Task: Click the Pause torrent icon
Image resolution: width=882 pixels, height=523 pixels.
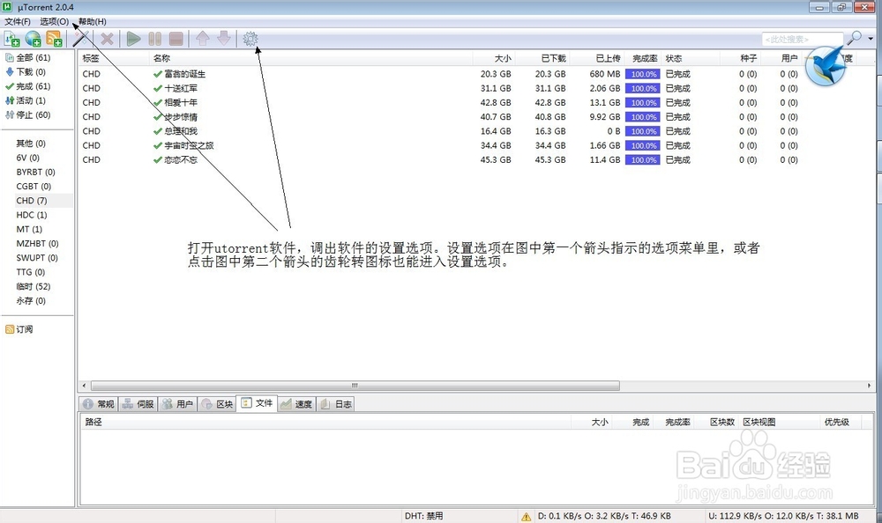Action: (x=154, y=39)
